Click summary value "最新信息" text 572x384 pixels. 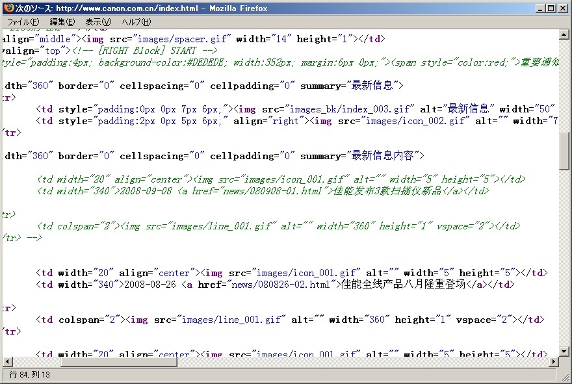372,85
